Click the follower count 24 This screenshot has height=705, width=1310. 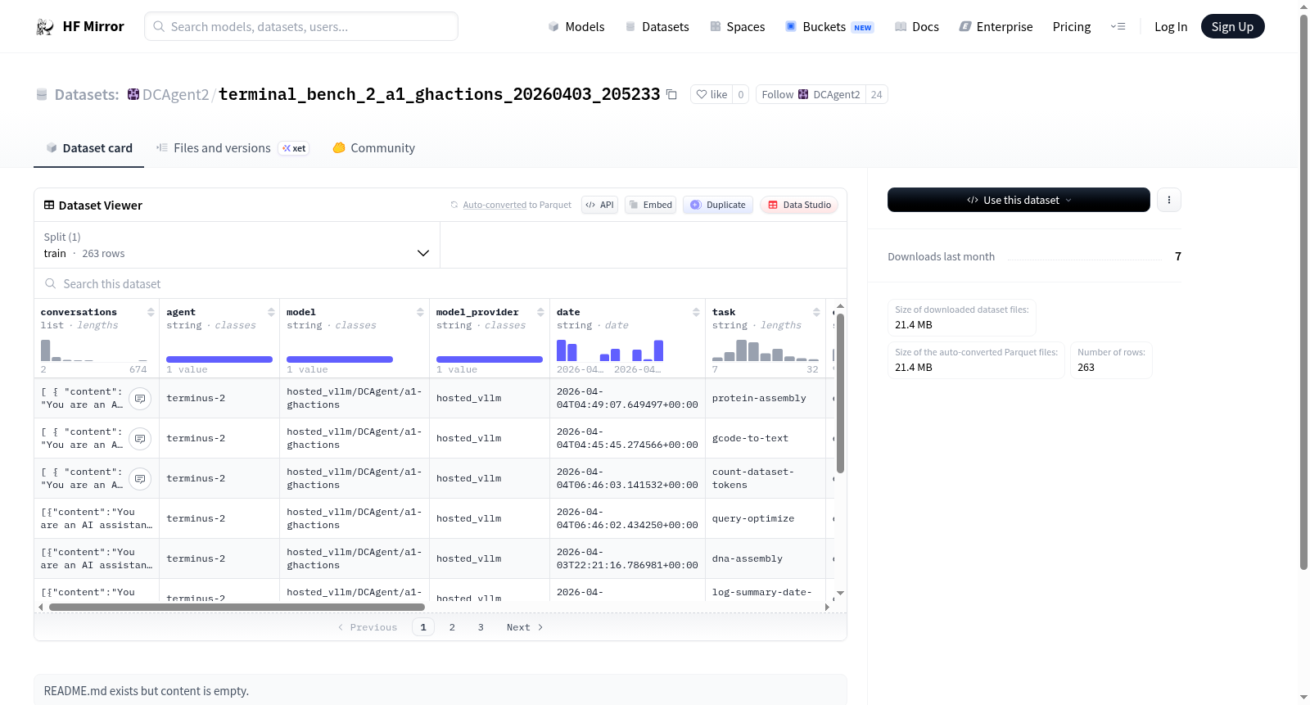pyautogui.click(x=876, y=94)
